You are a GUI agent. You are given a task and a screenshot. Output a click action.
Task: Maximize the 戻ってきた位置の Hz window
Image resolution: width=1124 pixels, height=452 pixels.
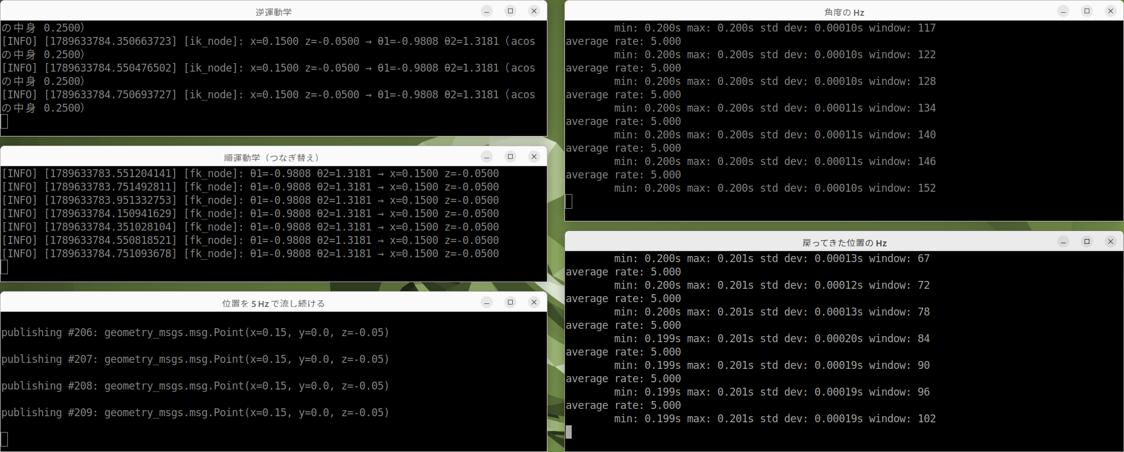point(1087,241)
